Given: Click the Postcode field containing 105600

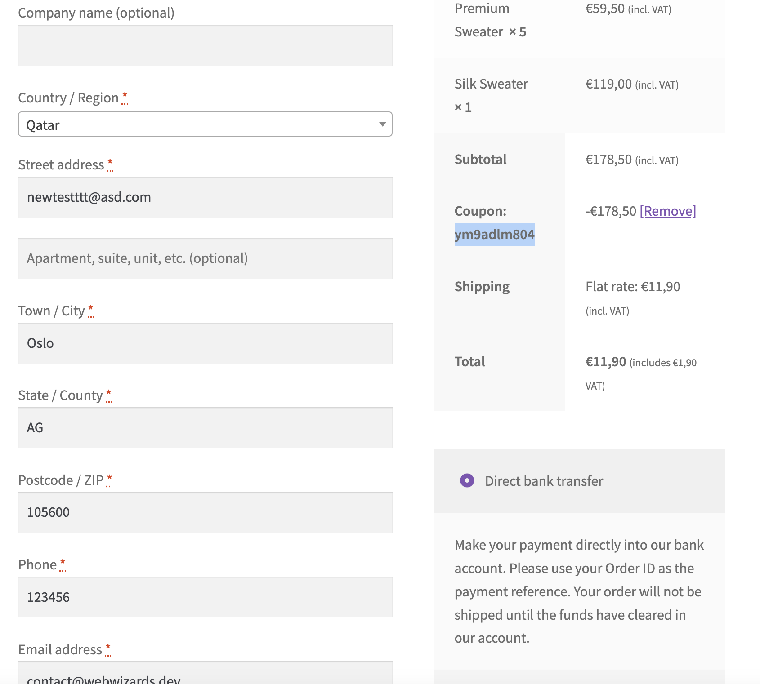Looking at the screenshot, I should point(205,512).
